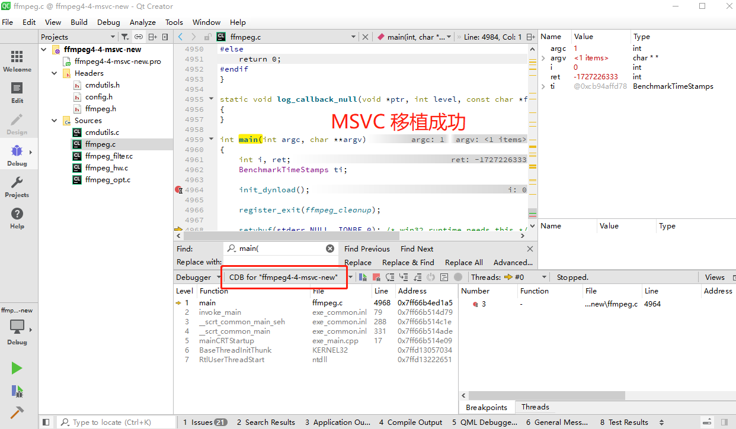This screenshot has width=736, height=429.
Task: Clear the Find search field
Action: pyautogui.click(x=330, y=249)
